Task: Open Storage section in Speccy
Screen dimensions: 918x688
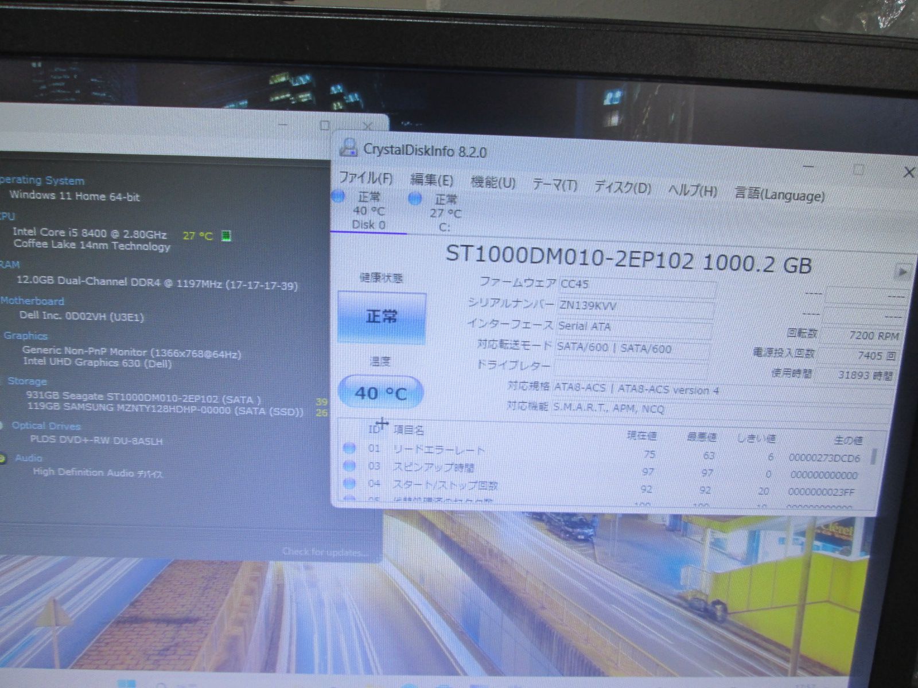Action: [x=27, y=381]
